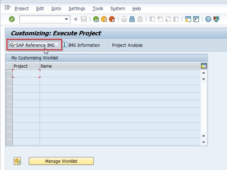Screen dimensions: 227x170
Task: Open the System menu
Action: (x=118, y=9)
